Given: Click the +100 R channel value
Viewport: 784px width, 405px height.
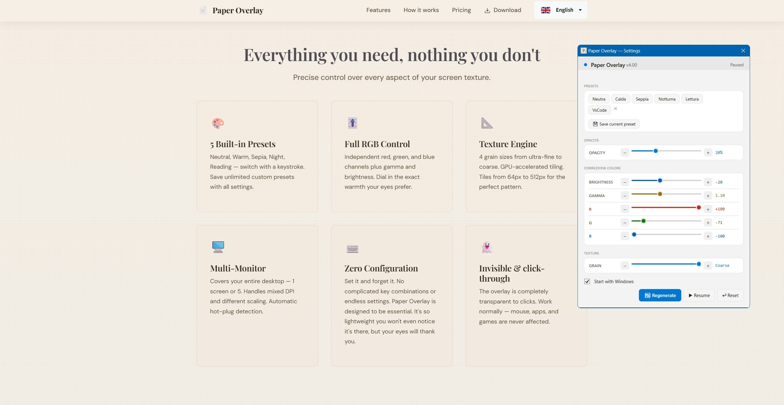Looking at the screenshot, I should pyautogui.click(x=720, y=209).
